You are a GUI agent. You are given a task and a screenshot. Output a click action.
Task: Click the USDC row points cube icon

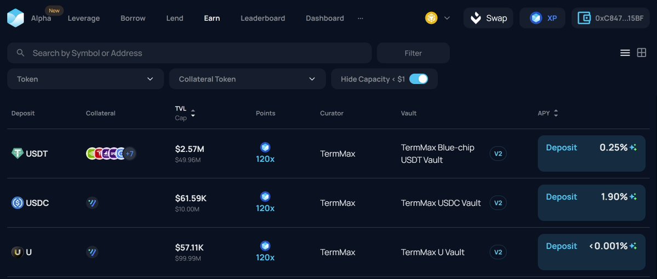point(265,196)
